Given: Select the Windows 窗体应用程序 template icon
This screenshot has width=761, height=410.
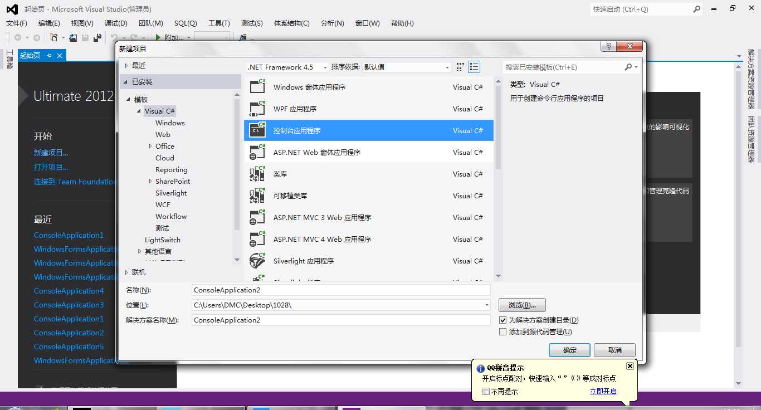Looking at the screenshot, I should [257, 87].
